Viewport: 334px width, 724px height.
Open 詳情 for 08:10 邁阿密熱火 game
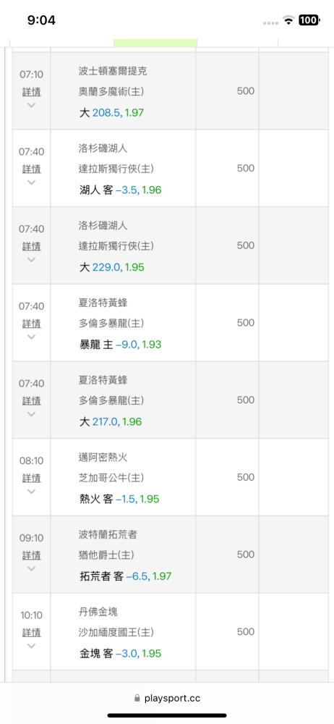(x=31, y=477)
